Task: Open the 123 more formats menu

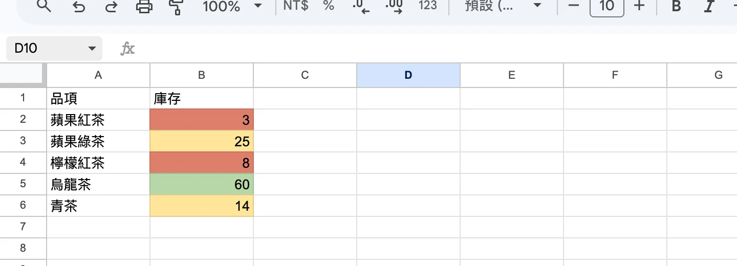Action: click(x=427, y=6)
